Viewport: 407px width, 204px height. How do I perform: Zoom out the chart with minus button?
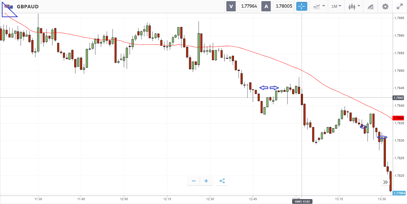click(194, 181)
